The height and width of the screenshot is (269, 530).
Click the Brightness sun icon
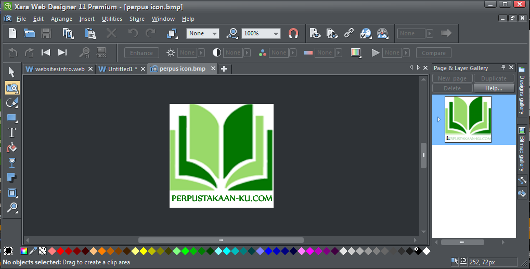[171, 52]
